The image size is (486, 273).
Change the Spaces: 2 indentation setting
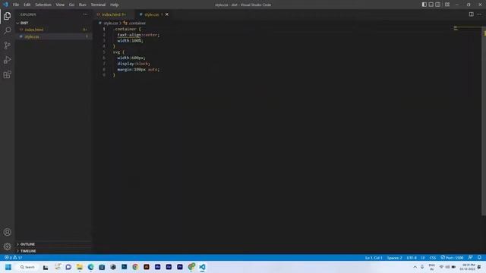(x=394, y=258)
